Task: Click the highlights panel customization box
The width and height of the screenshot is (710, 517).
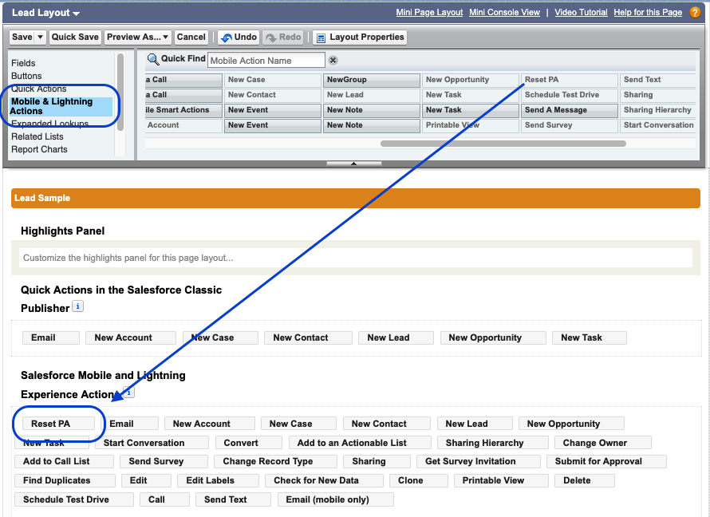Action: pos(356,258)
